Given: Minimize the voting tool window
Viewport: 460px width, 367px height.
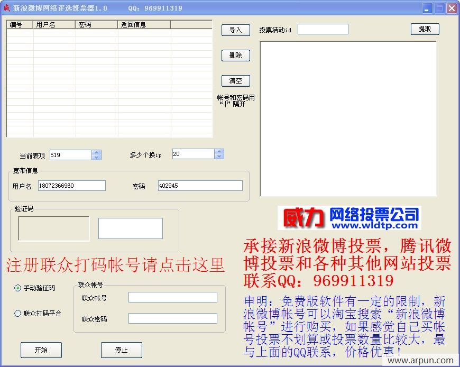Looking at the screenshot, I should 427,8.
